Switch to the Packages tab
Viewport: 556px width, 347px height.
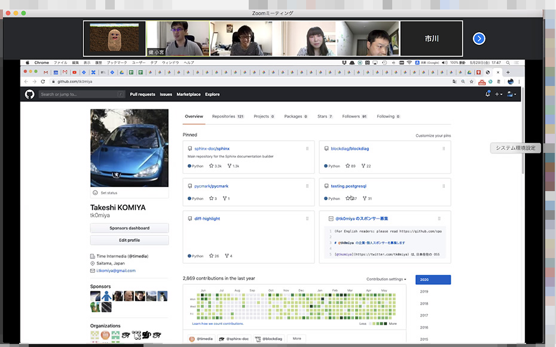point(296,116)
